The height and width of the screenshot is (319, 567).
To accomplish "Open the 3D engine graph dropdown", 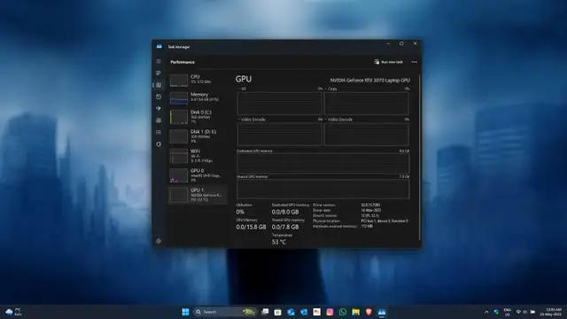I will pos(242,89).
